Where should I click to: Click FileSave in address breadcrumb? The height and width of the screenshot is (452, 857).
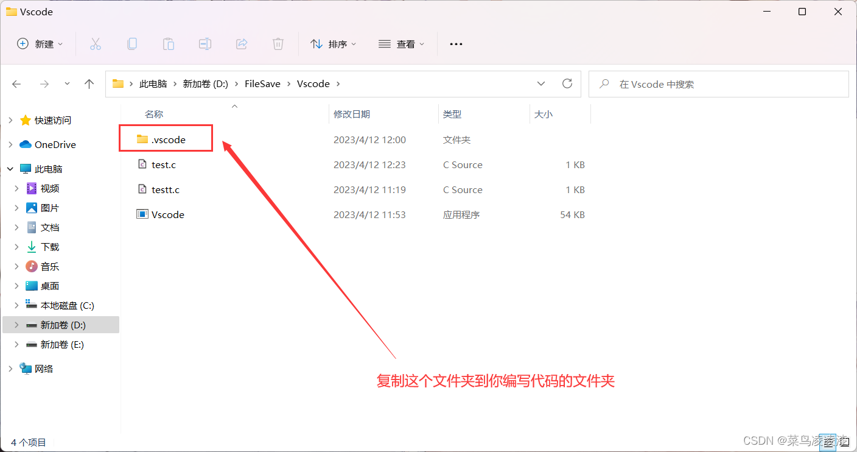point(262,84)
